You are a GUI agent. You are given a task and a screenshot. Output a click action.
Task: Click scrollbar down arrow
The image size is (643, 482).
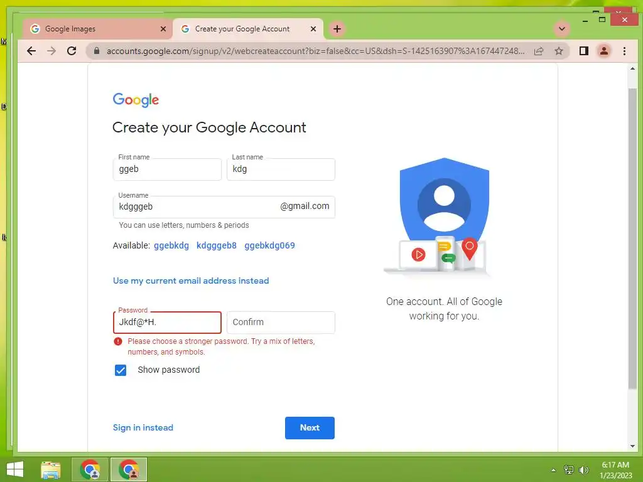tap(632, 446)
